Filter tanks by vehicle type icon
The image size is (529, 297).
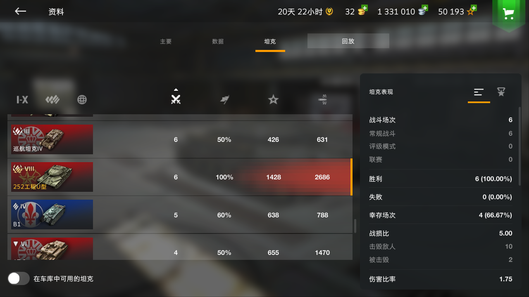tap(52, 99)
